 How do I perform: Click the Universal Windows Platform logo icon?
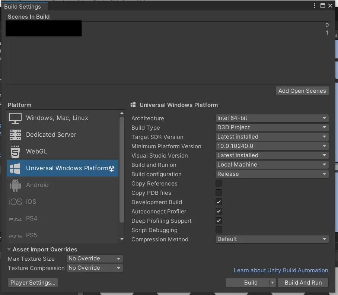pyautogui.click(x=15, y=168)
